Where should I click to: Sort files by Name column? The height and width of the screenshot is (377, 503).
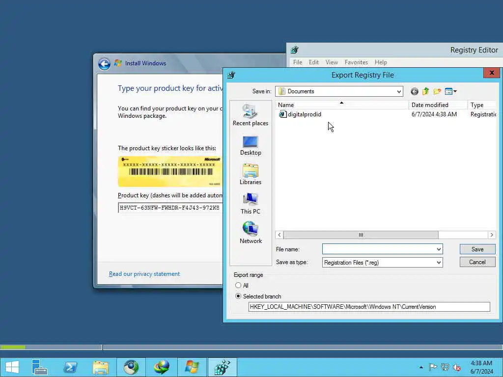point(342,105)
